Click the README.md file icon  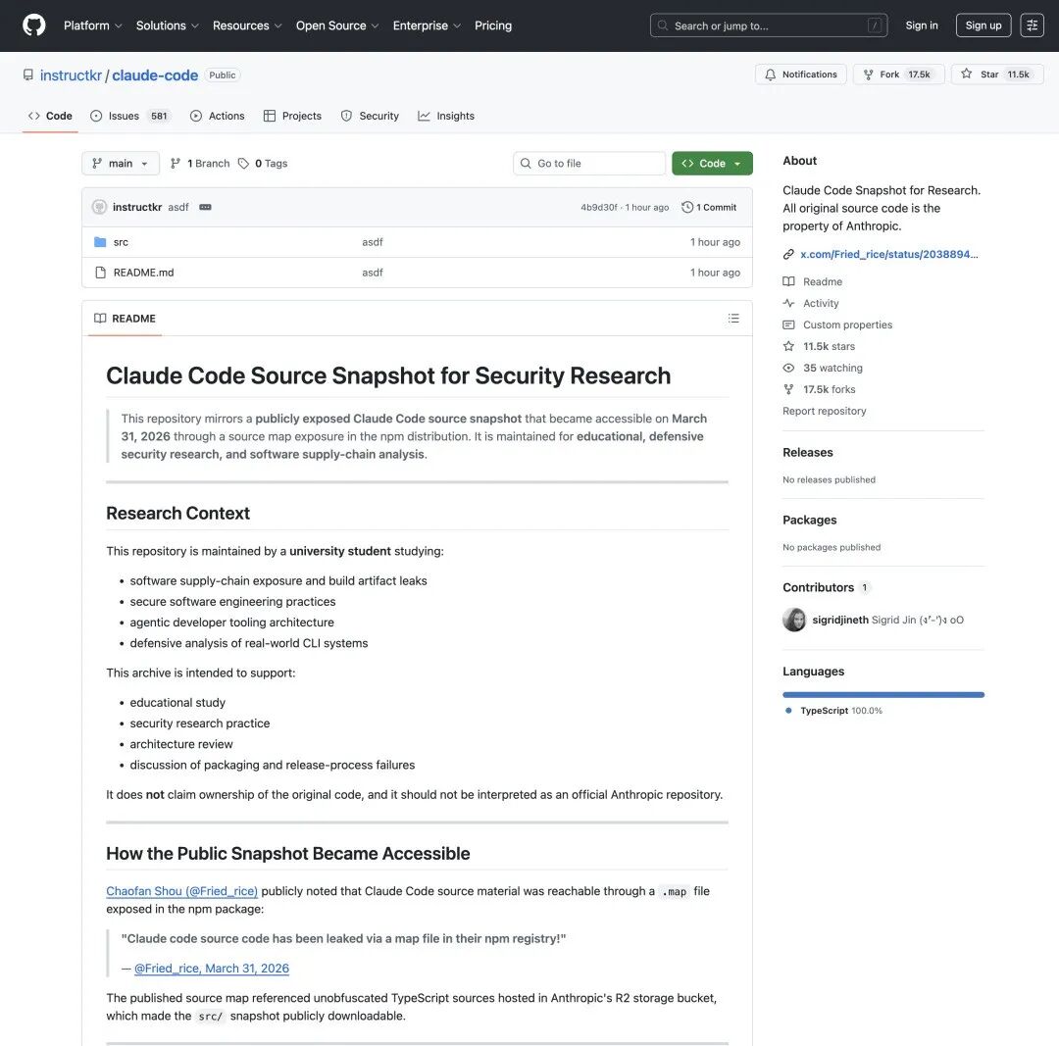101,273
